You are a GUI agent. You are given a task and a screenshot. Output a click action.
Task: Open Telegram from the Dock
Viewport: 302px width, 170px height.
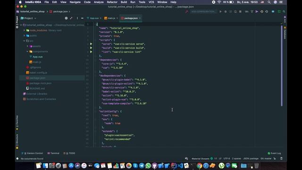(x=142, y=166)
